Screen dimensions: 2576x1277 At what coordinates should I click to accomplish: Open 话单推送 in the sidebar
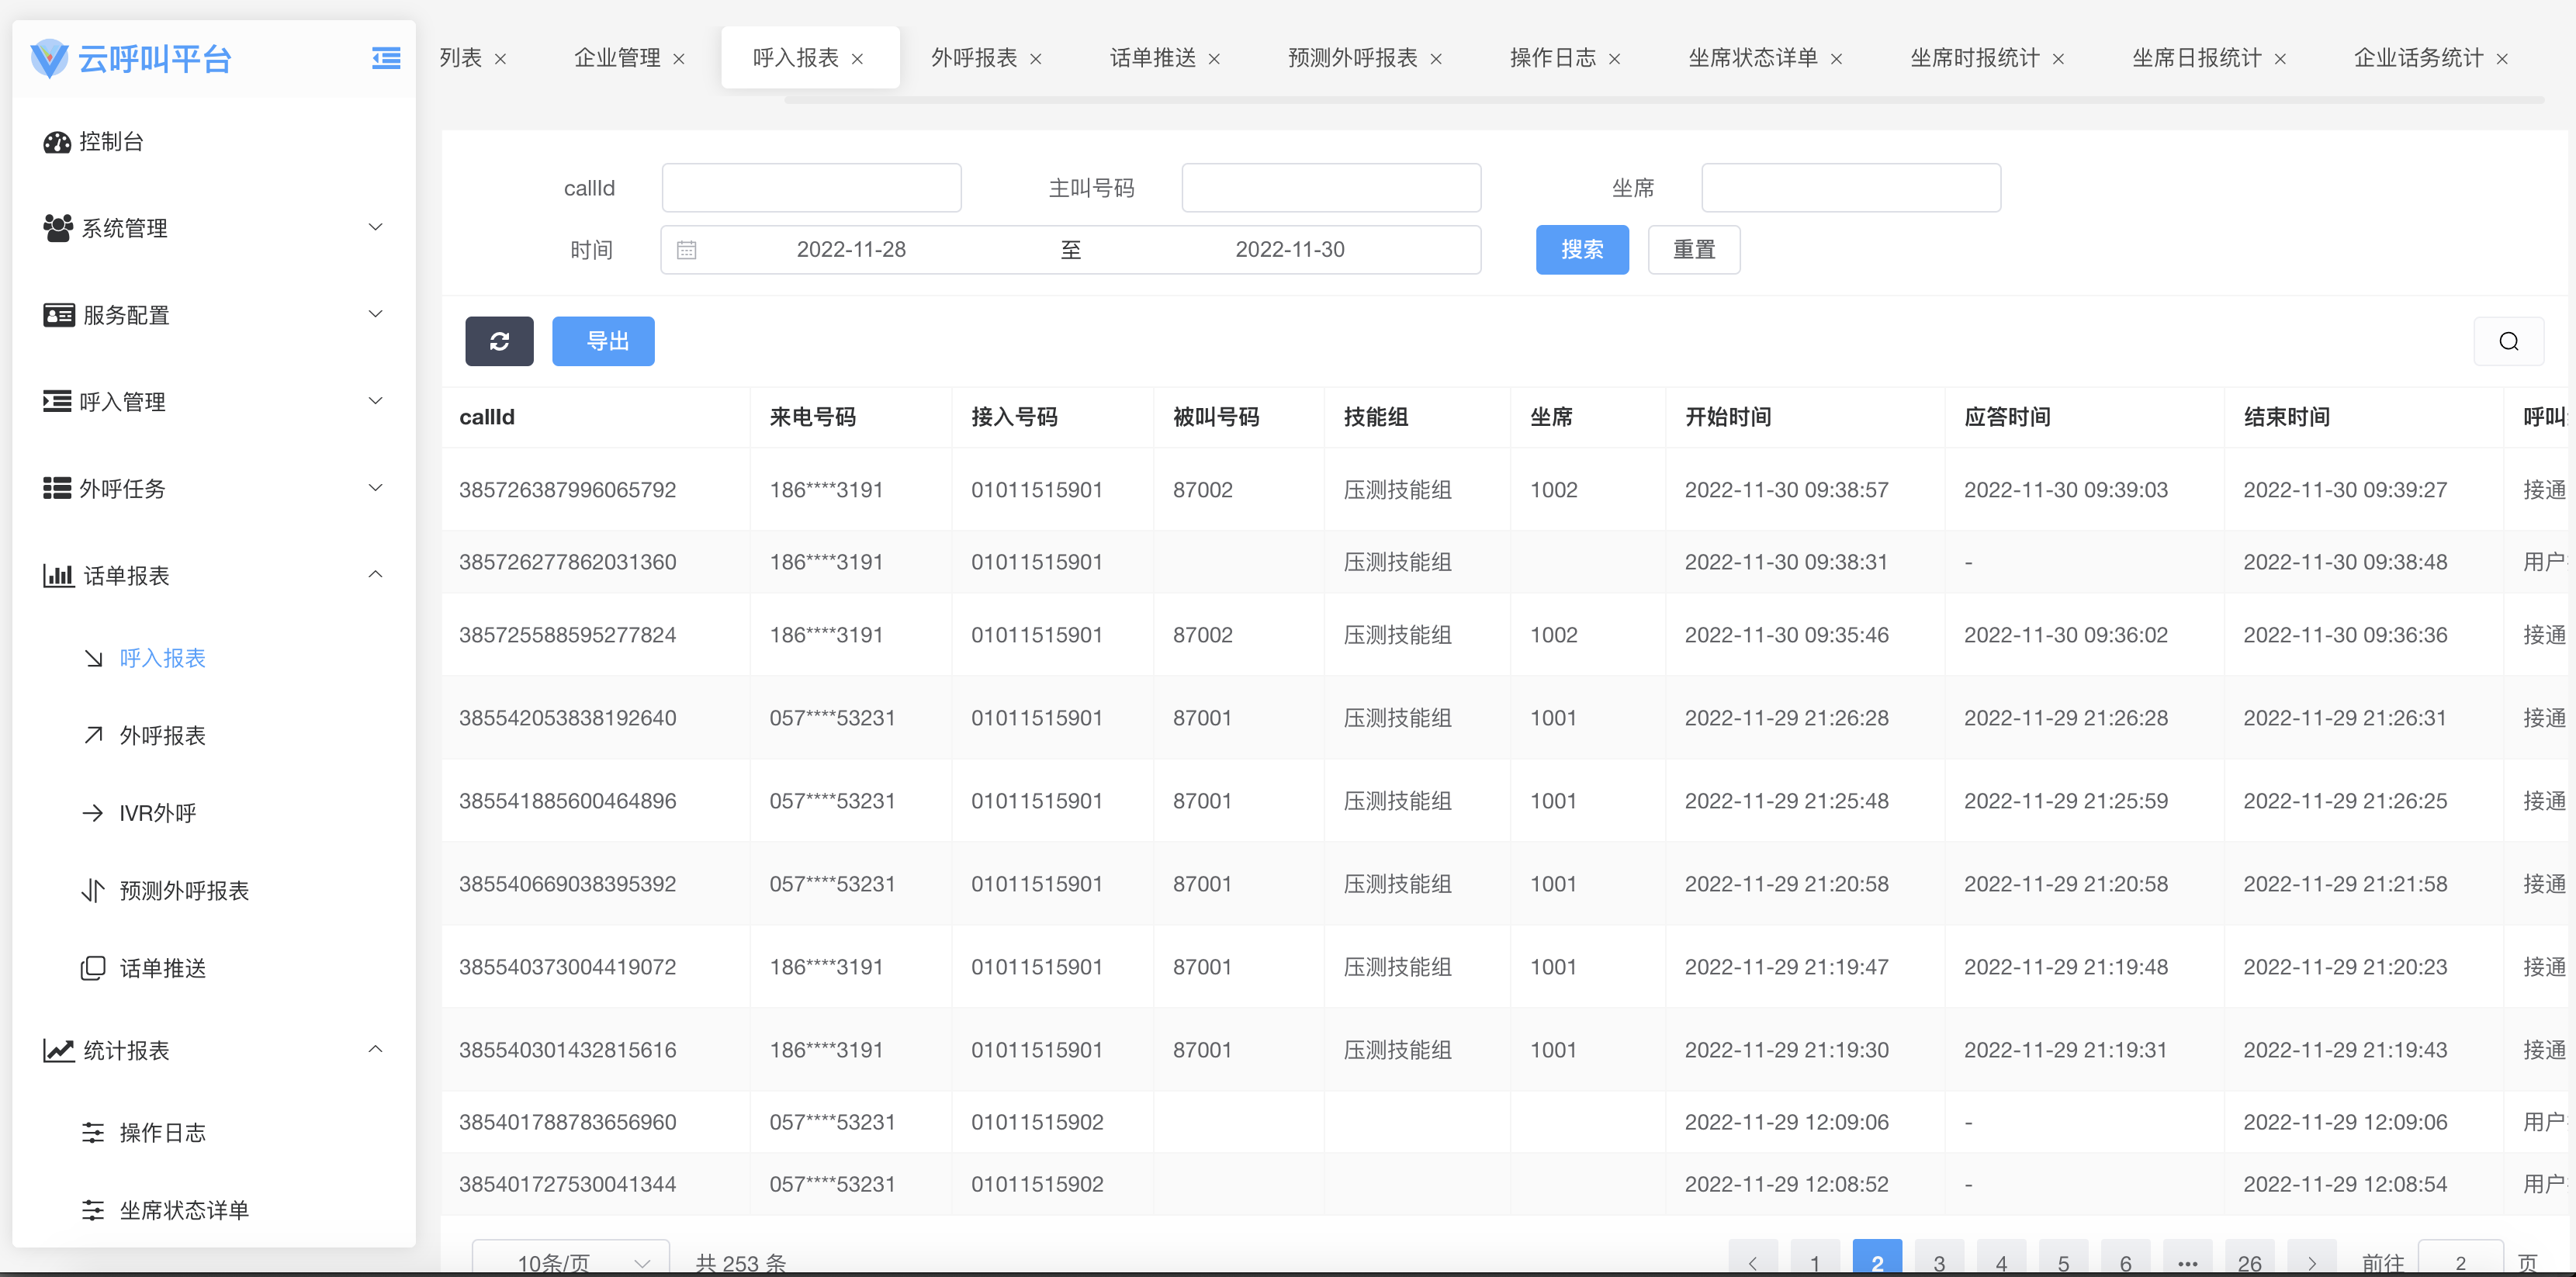tap(162, 968)
